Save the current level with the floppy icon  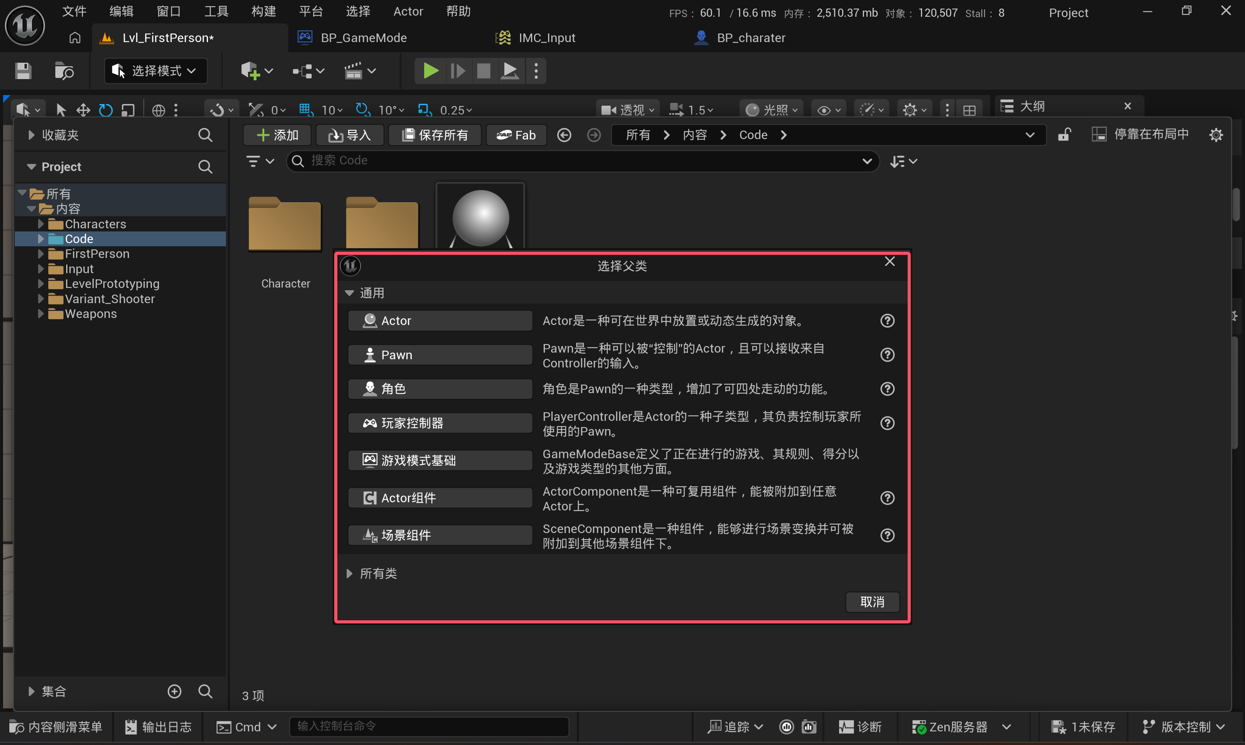[23, 71]
